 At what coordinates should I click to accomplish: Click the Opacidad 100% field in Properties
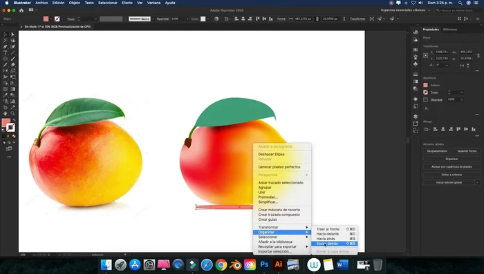pos(453,99)
